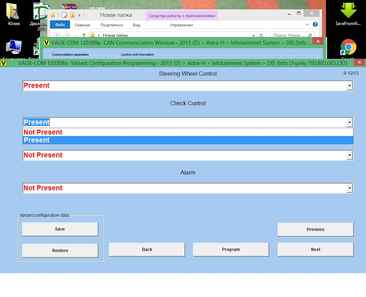The width and height of the screenshot is (366, 297).
Task: Click the Explorer refresh icon
Action: click(261, 35)
